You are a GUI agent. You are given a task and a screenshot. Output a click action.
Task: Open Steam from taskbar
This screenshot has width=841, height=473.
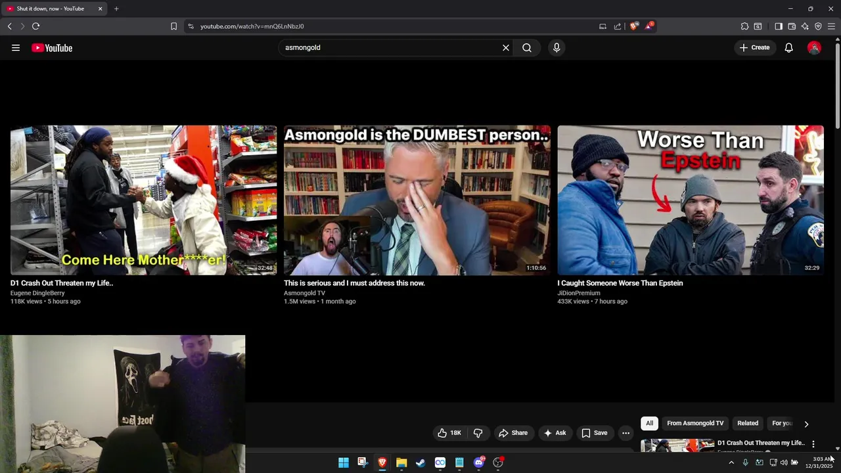(420, 462)
